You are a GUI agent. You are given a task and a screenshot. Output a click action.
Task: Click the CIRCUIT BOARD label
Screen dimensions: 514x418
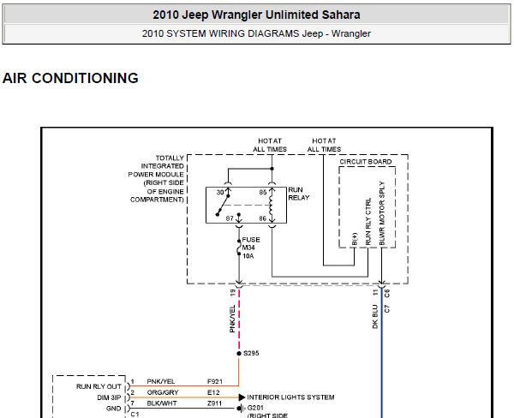tap(366, 162)
